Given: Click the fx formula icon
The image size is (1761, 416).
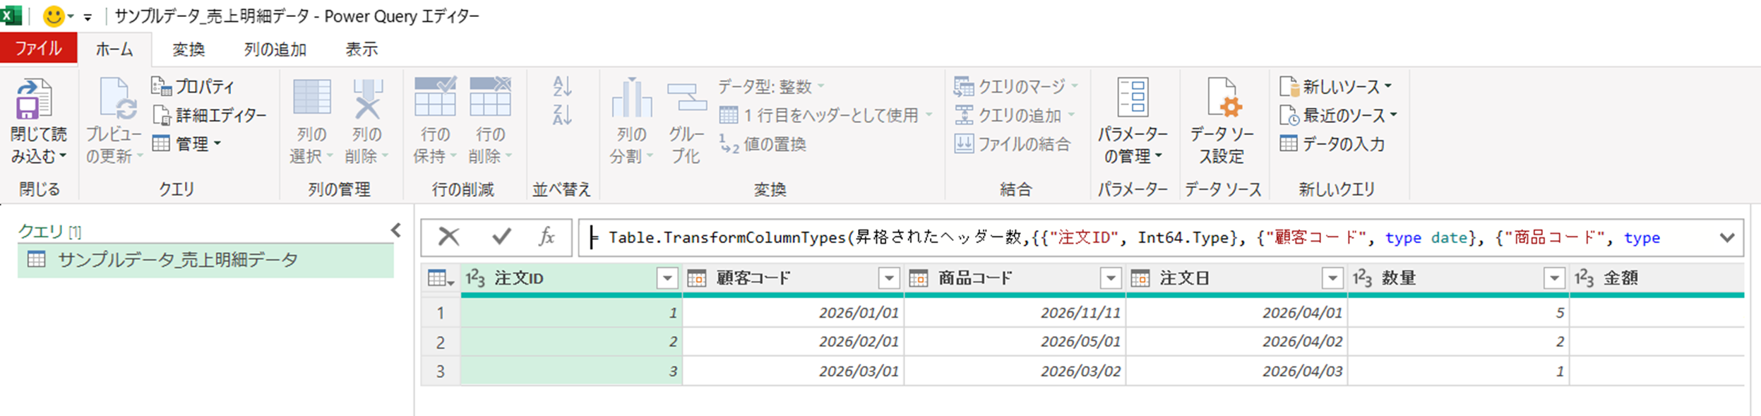Looking at the screenshot, I should pyautogui.click(x=547, y=237).
